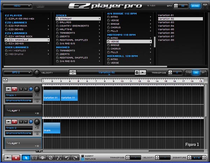Start recording in the main transport
210x163 pixels.
(x=16, y=158)
